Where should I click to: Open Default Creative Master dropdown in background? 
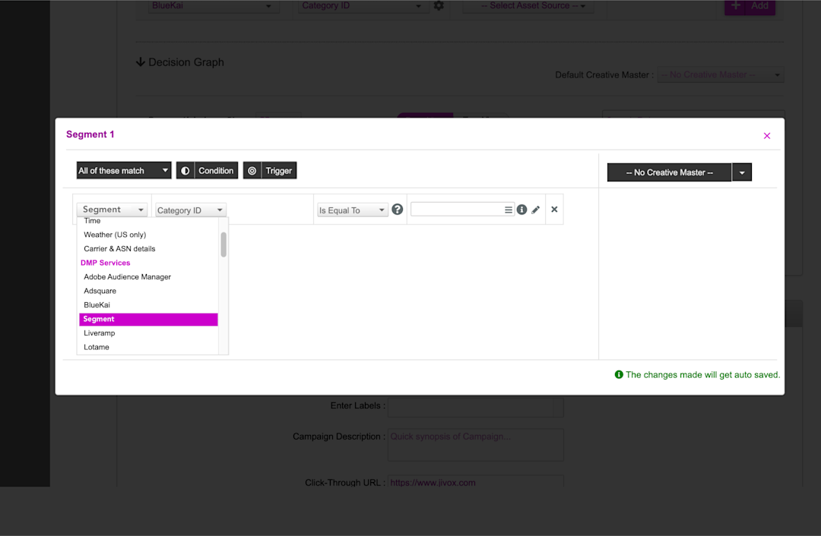(721, 74)
